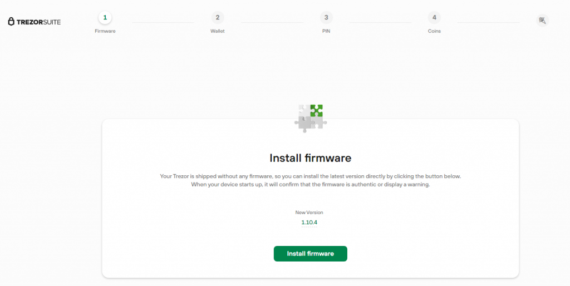The height and width of the screenshot is (286, 570).
Task: Select step 2 Wallet circle
Action: 218,17
